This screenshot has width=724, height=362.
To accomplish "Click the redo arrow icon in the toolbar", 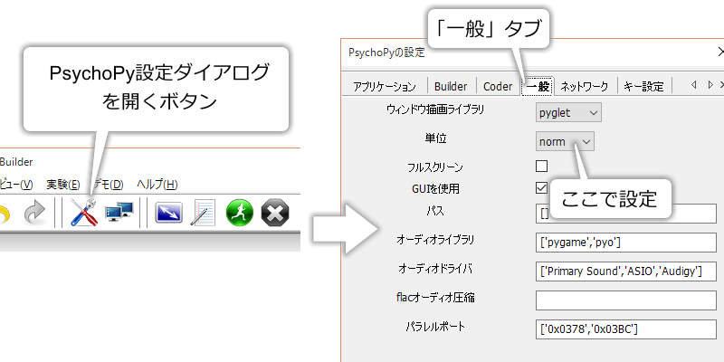I will 34,214.
